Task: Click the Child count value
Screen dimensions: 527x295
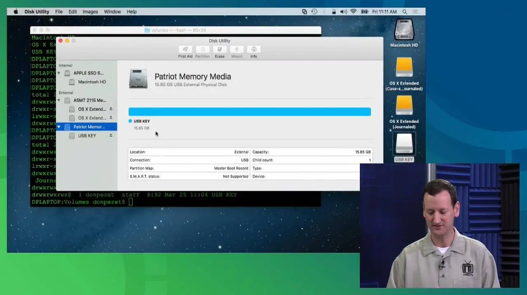Action: tap(370, 160)
